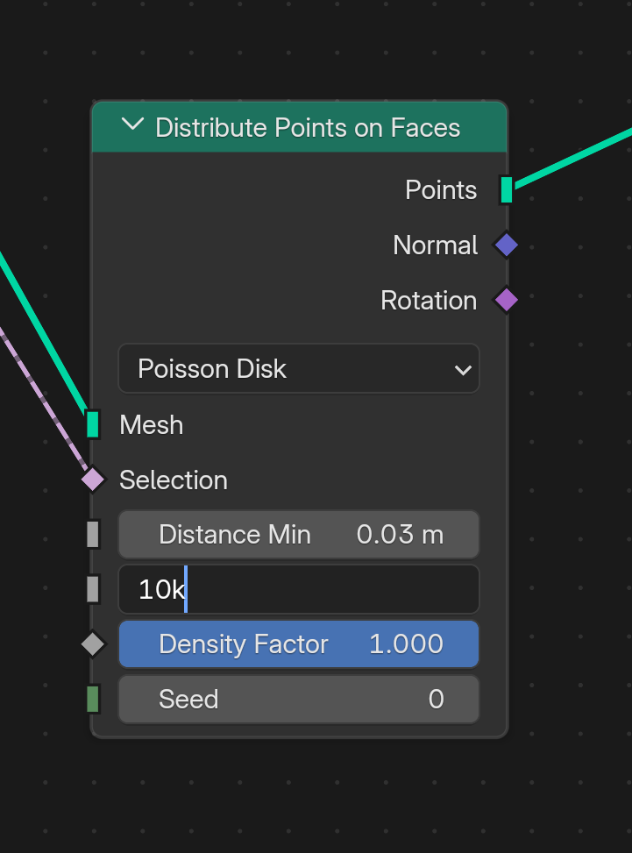632x853 pixels.
Task: Click the Normal output socket
Action: click(507, 245)
